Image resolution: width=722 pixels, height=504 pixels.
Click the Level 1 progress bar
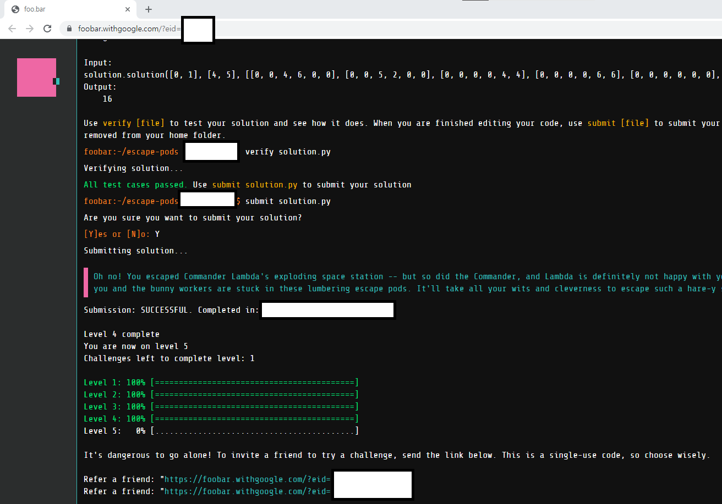(x=254, y=383)
